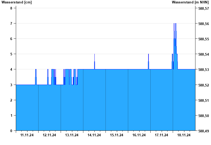The width and height of the screenshot is (211, 145).
Task: Click the Wasserstand [cm] axis title
Action: [x=17, y=2]
